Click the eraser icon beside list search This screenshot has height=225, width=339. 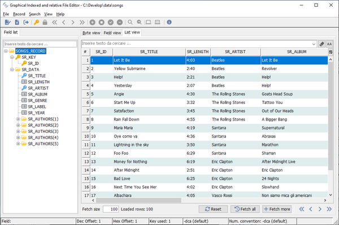point(321,44)
